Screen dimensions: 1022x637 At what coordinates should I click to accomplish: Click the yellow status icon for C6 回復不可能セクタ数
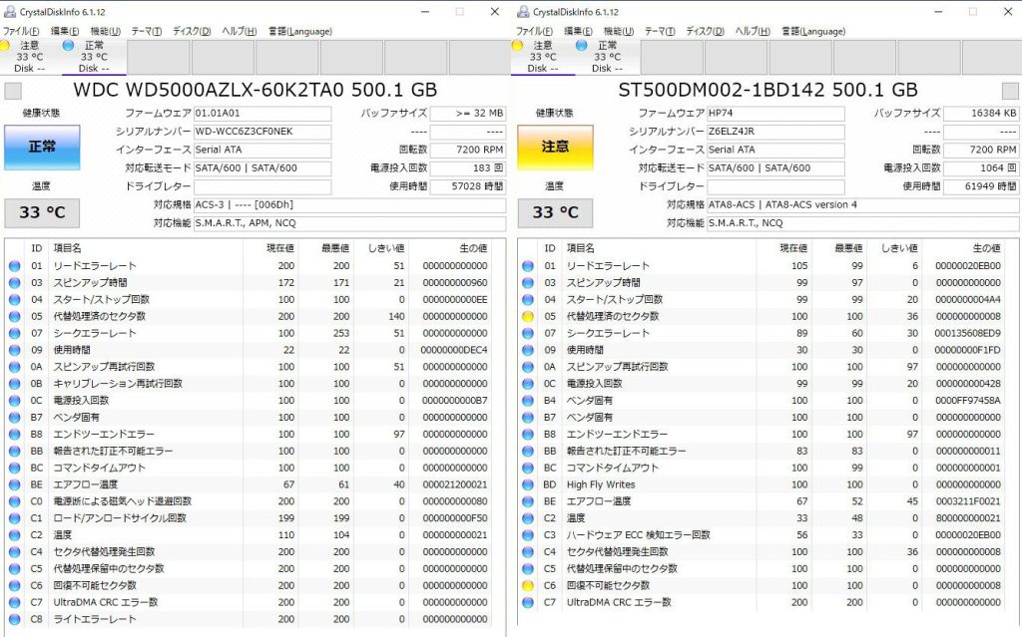pyautogui.click(x=528, y=585)
